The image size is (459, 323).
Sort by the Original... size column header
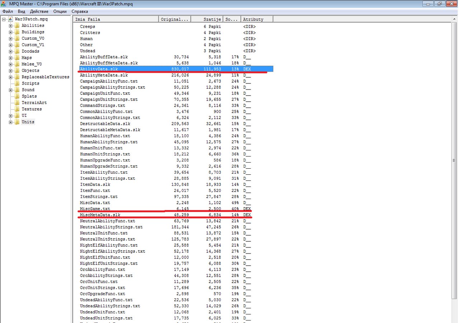pos(175,19)
